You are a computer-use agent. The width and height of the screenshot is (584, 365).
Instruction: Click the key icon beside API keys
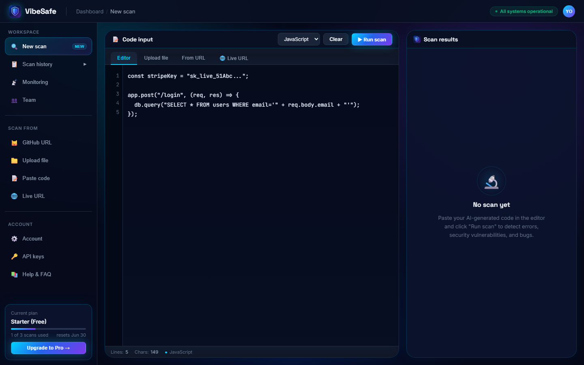pyautogui.click(x=14, y=257)
